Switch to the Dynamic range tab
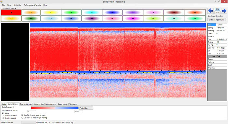Screen dimensions: 228x124 (13, 104)
